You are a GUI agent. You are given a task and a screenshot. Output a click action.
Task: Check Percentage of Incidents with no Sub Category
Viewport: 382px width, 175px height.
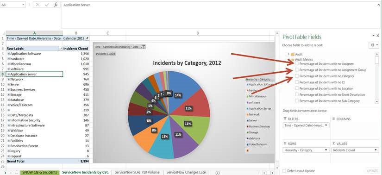(x=297, y=100)
